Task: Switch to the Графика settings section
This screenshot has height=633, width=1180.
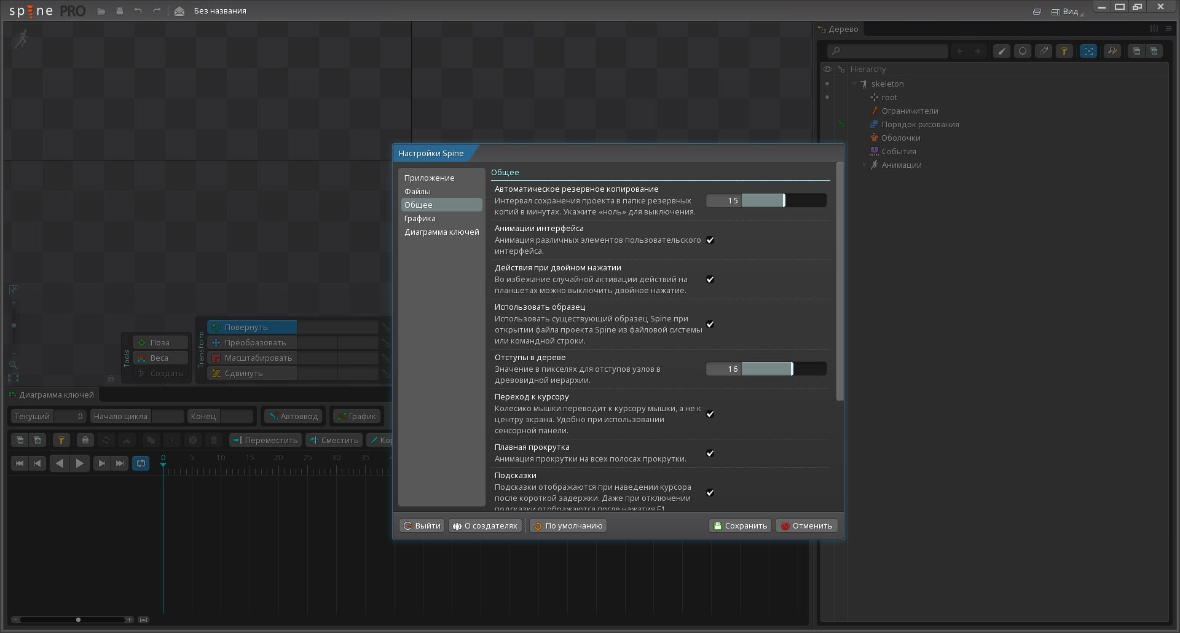Action: (x=420, y=218)
